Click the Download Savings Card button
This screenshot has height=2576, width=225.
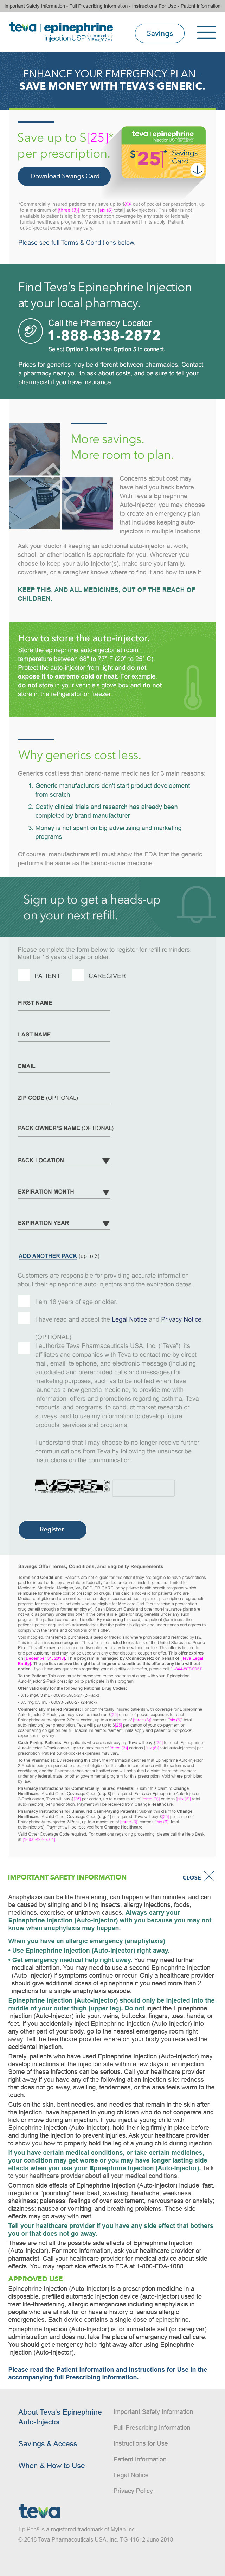point(64,176)
